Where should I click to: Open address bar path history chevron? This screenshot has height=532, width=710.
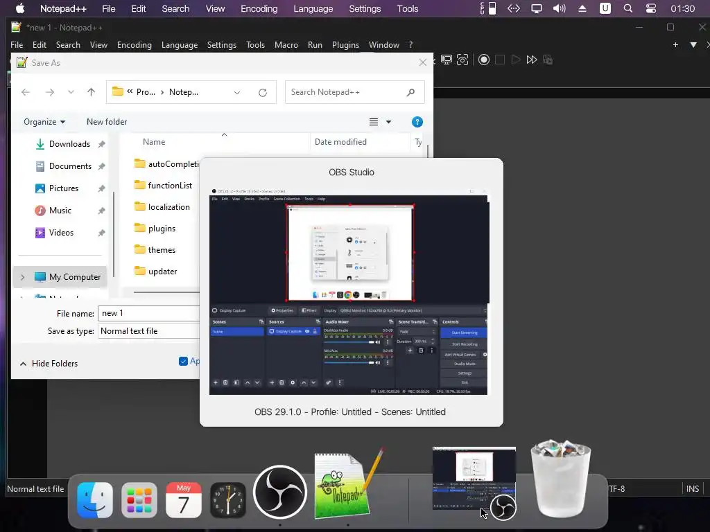click(237, 93)
